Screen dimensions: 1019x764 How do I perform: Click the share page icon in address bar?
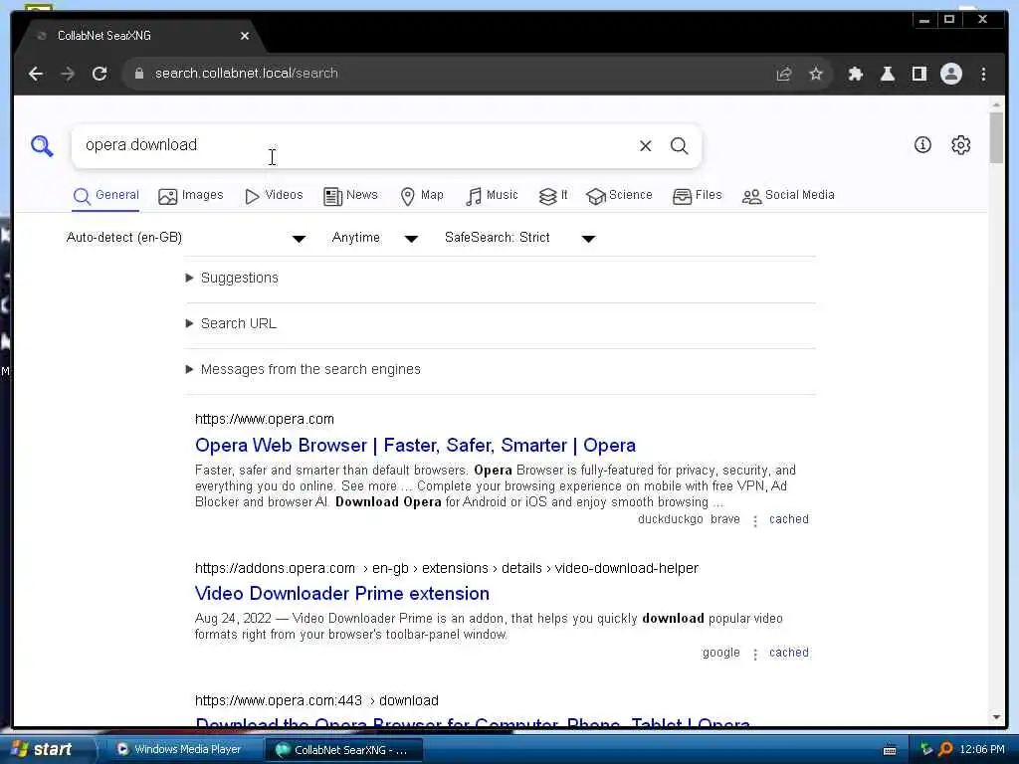coord(784,74)
